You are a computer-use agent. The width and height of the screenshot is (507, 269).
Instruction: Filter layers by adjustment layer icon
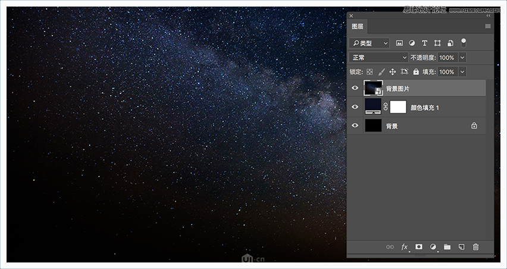(x=412, y=43)
